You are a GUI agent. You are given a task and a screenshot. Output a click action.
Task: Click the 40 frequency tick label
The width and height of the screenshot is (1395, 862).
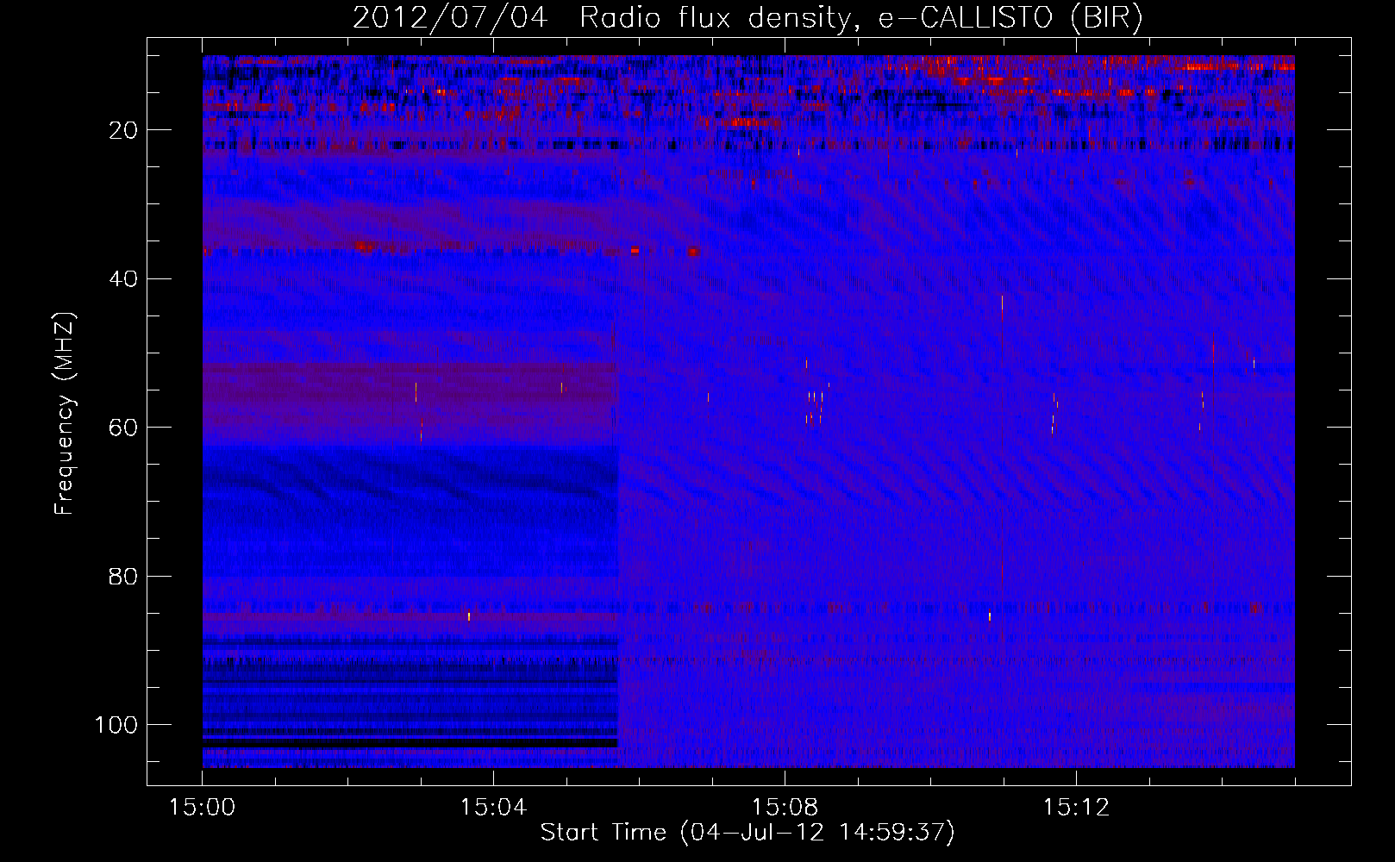[x=123, y=279]
